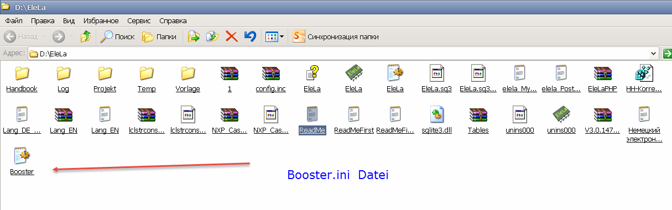The image size is (672, 210).
Task: Click the address bar path field
Action: (x=343, y=54)
